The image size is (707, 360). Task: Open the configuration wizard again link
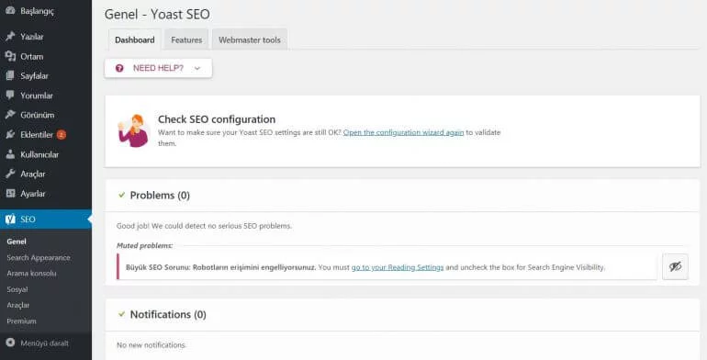point(404,132)
